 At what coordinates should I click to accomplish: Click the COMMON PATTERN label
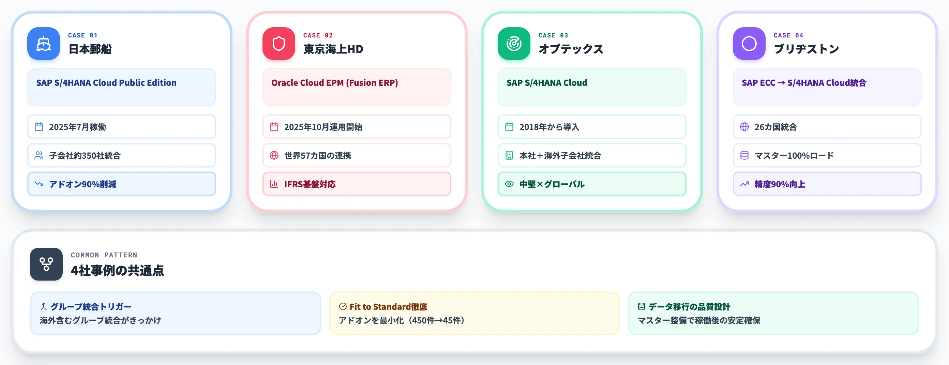pos(104,255)
